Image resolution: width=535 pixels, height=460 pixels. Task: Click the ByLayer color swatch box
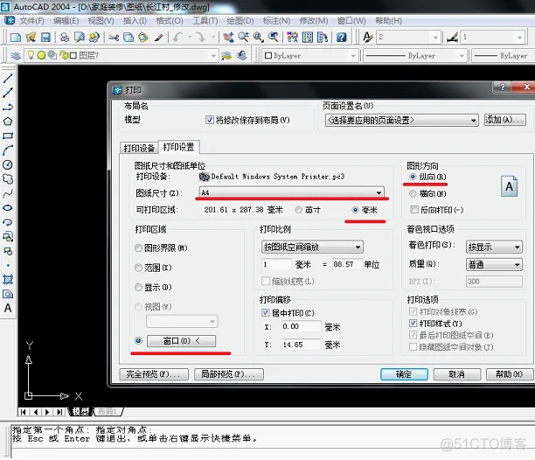[268, 56]
